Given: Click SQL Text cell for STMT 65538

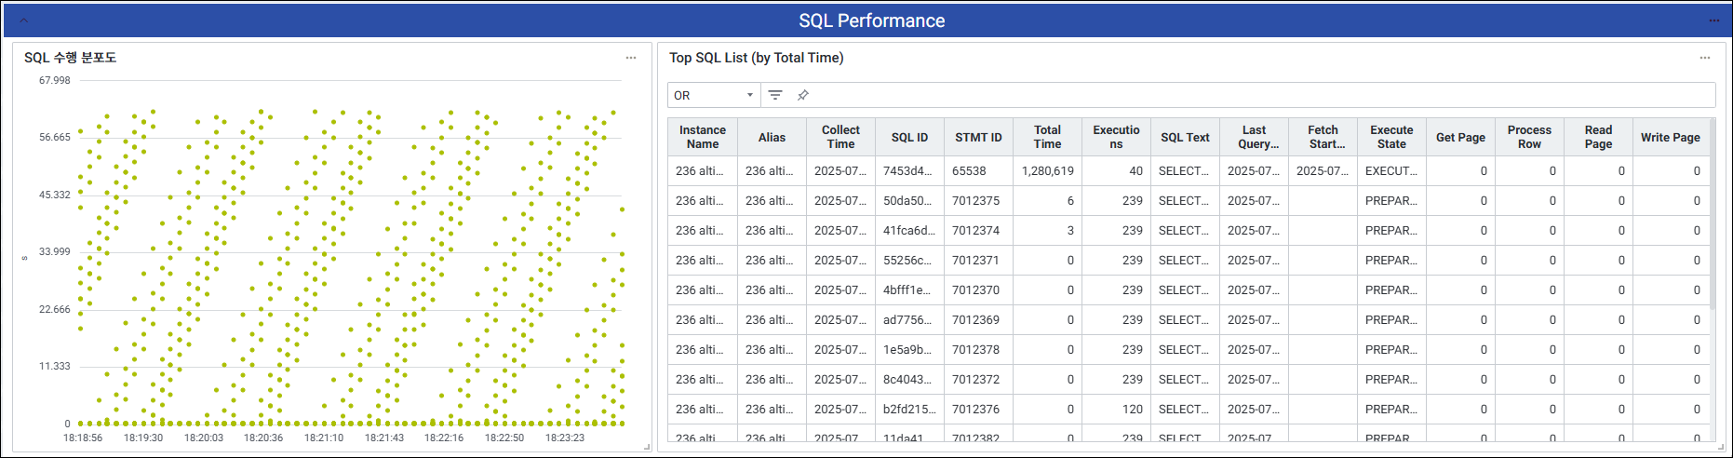Looking at the screenshot, I should [x=1184, y=171].
